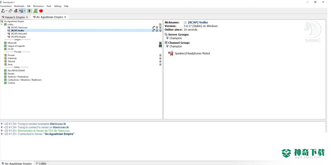Screen dimensions: 331x165
Task: Click the pen icon on Titanicoso row
Action: [154, 27]
